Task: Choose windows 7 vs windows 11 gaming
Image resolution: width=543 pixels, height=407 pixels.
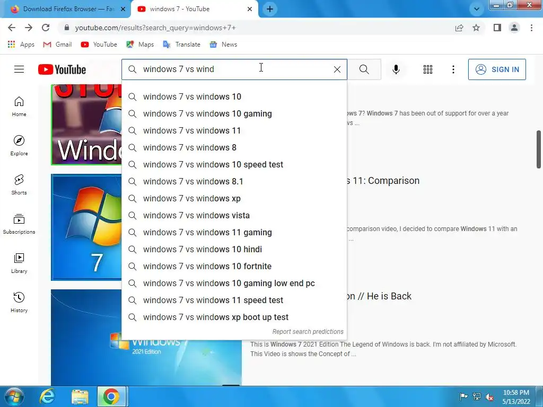Action: (234, 232)
